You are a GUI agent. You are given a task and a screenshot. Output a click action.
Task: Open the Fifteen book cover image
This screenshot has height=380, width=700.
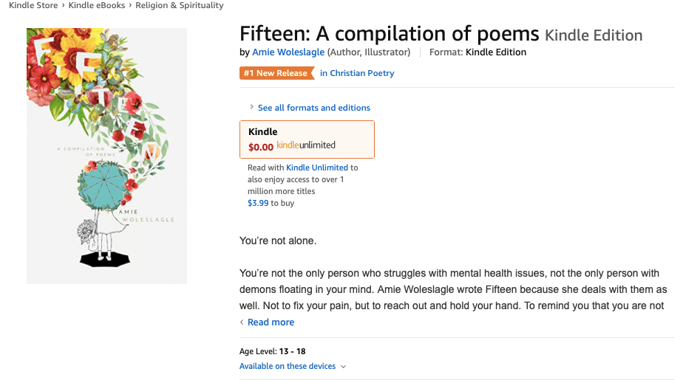pos(106,156)
